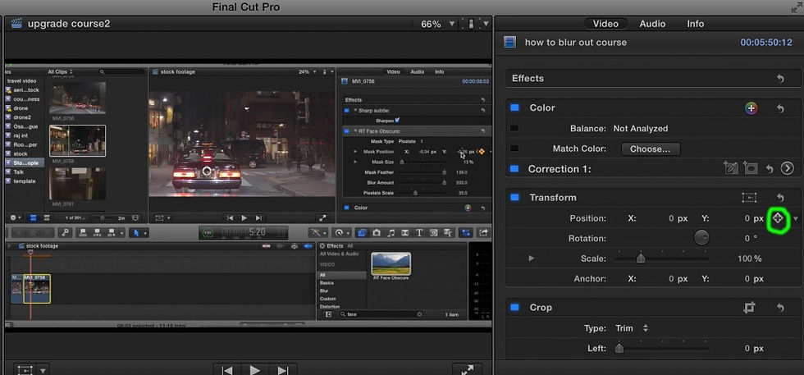Click the Rotation 0 degree value
The image size is (804, 375).
[751, 239]
